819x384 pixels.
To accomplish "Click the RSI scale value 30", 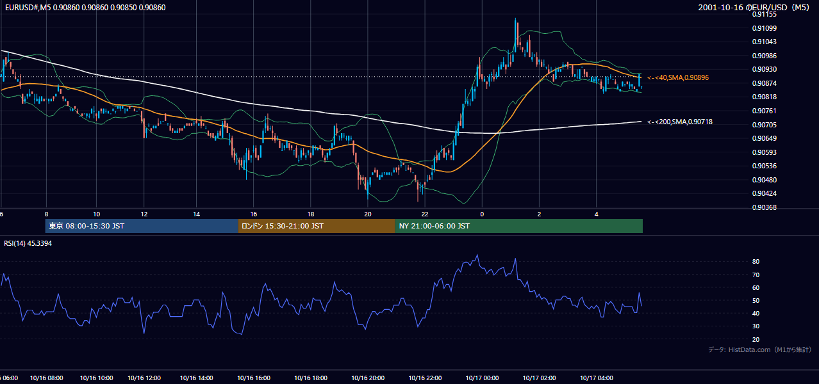I will point(756,326).
